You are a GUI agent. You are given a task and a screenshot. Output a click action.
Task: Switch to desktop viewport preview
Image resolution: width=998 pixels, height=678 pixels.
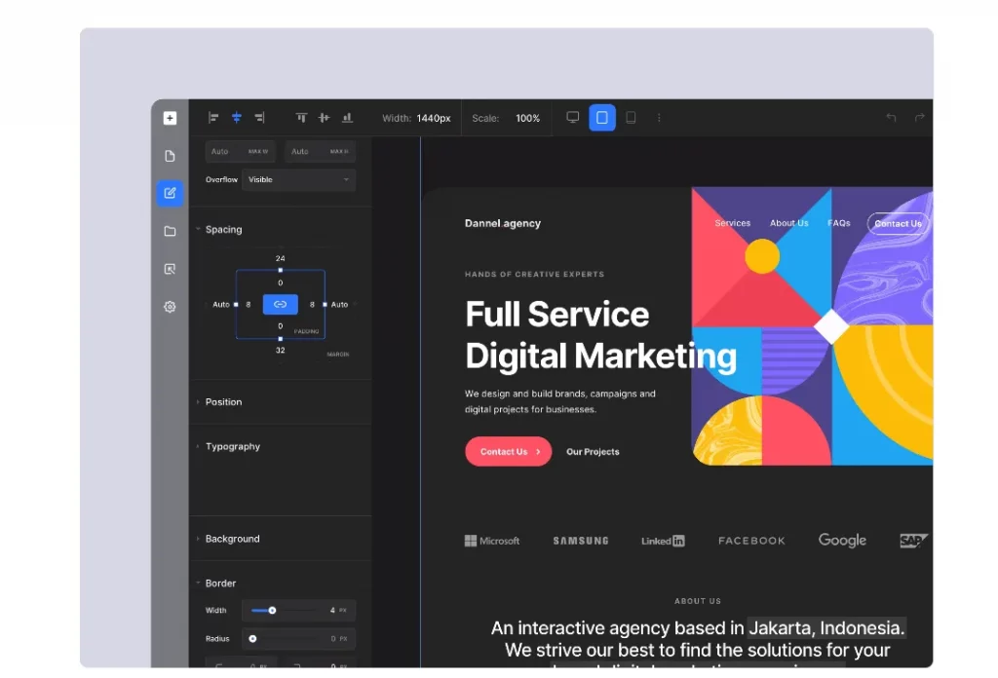click(x=573, y=118)
